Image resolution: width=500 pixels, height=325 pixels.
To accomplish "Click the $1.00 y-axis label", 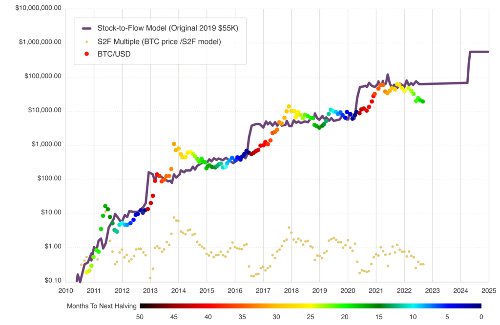I will coord(53,246).
